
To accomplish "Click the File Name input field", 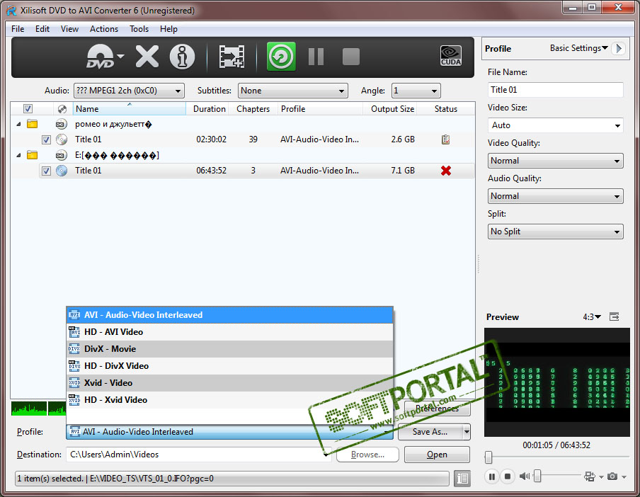I will click(555, 90).
